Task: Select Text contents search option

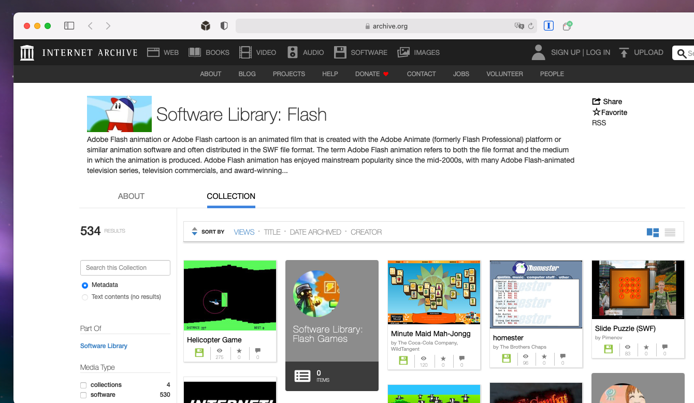Action: 85,297
